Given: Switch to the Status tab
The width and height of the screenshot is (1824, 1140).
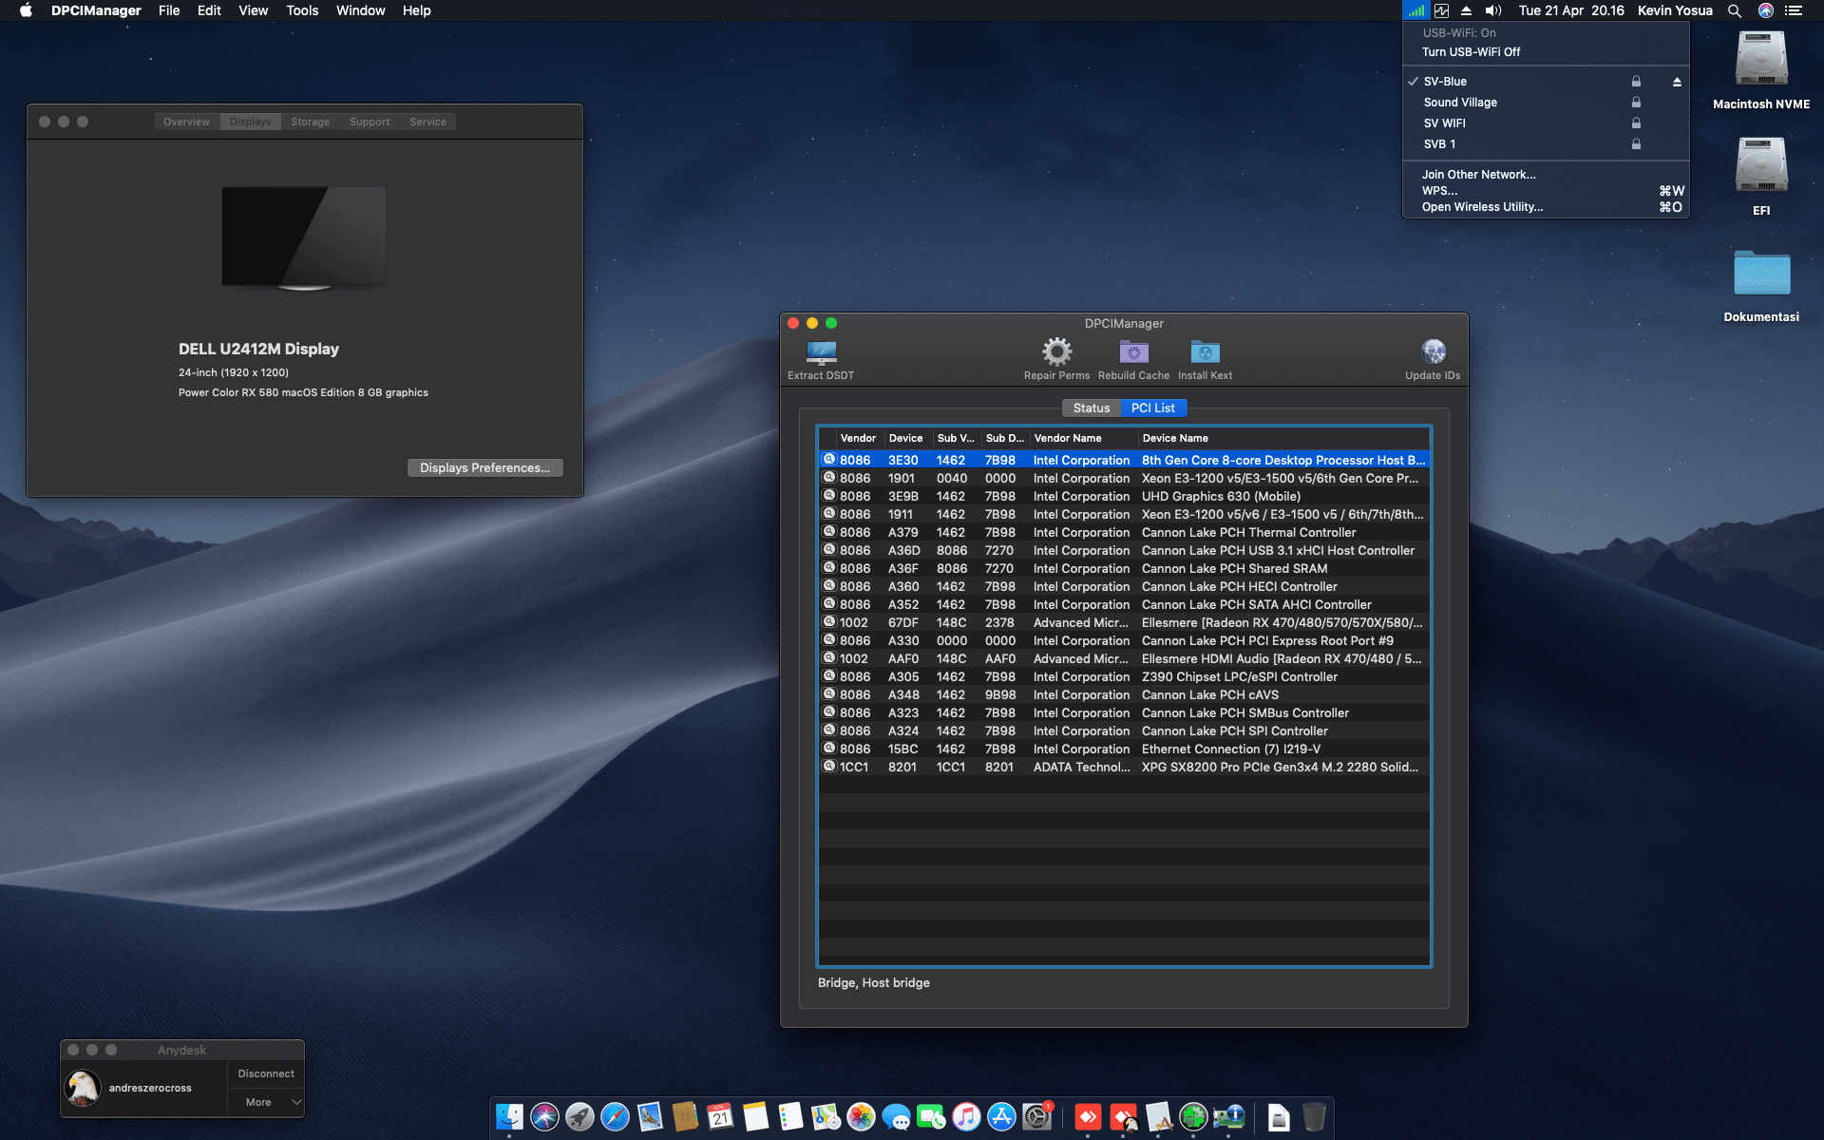Looking at the screenshot, I should [1091, 408].
